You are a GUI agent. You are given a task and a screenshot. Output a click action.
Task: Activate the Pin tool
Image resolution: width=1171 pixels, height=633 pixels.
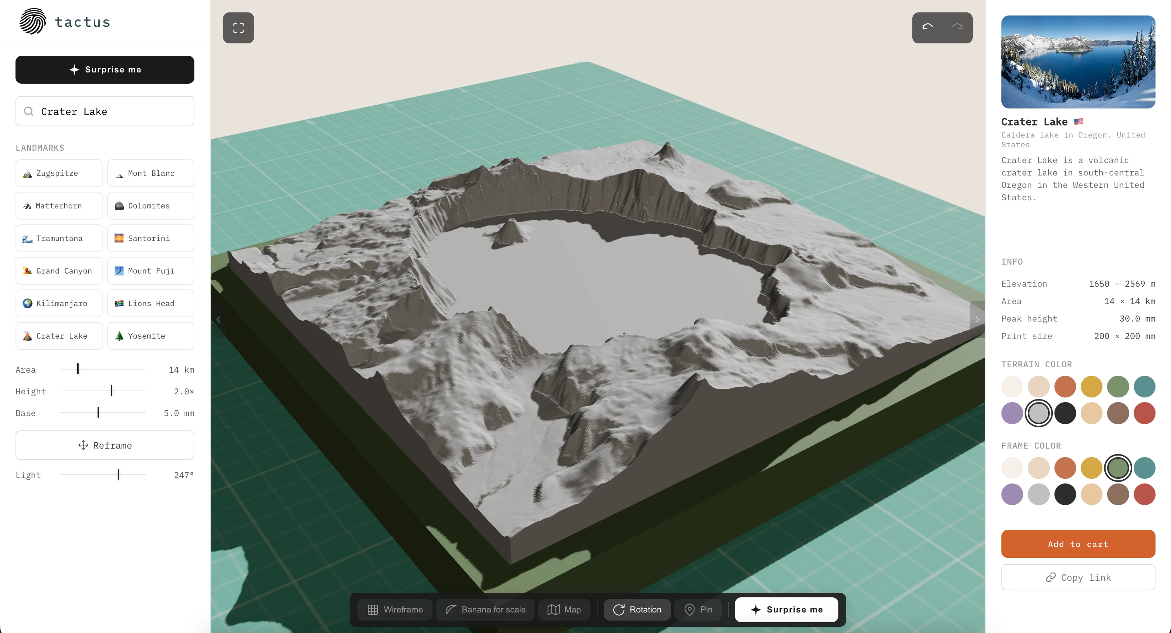pyautogui.click(x=698, y=609)
